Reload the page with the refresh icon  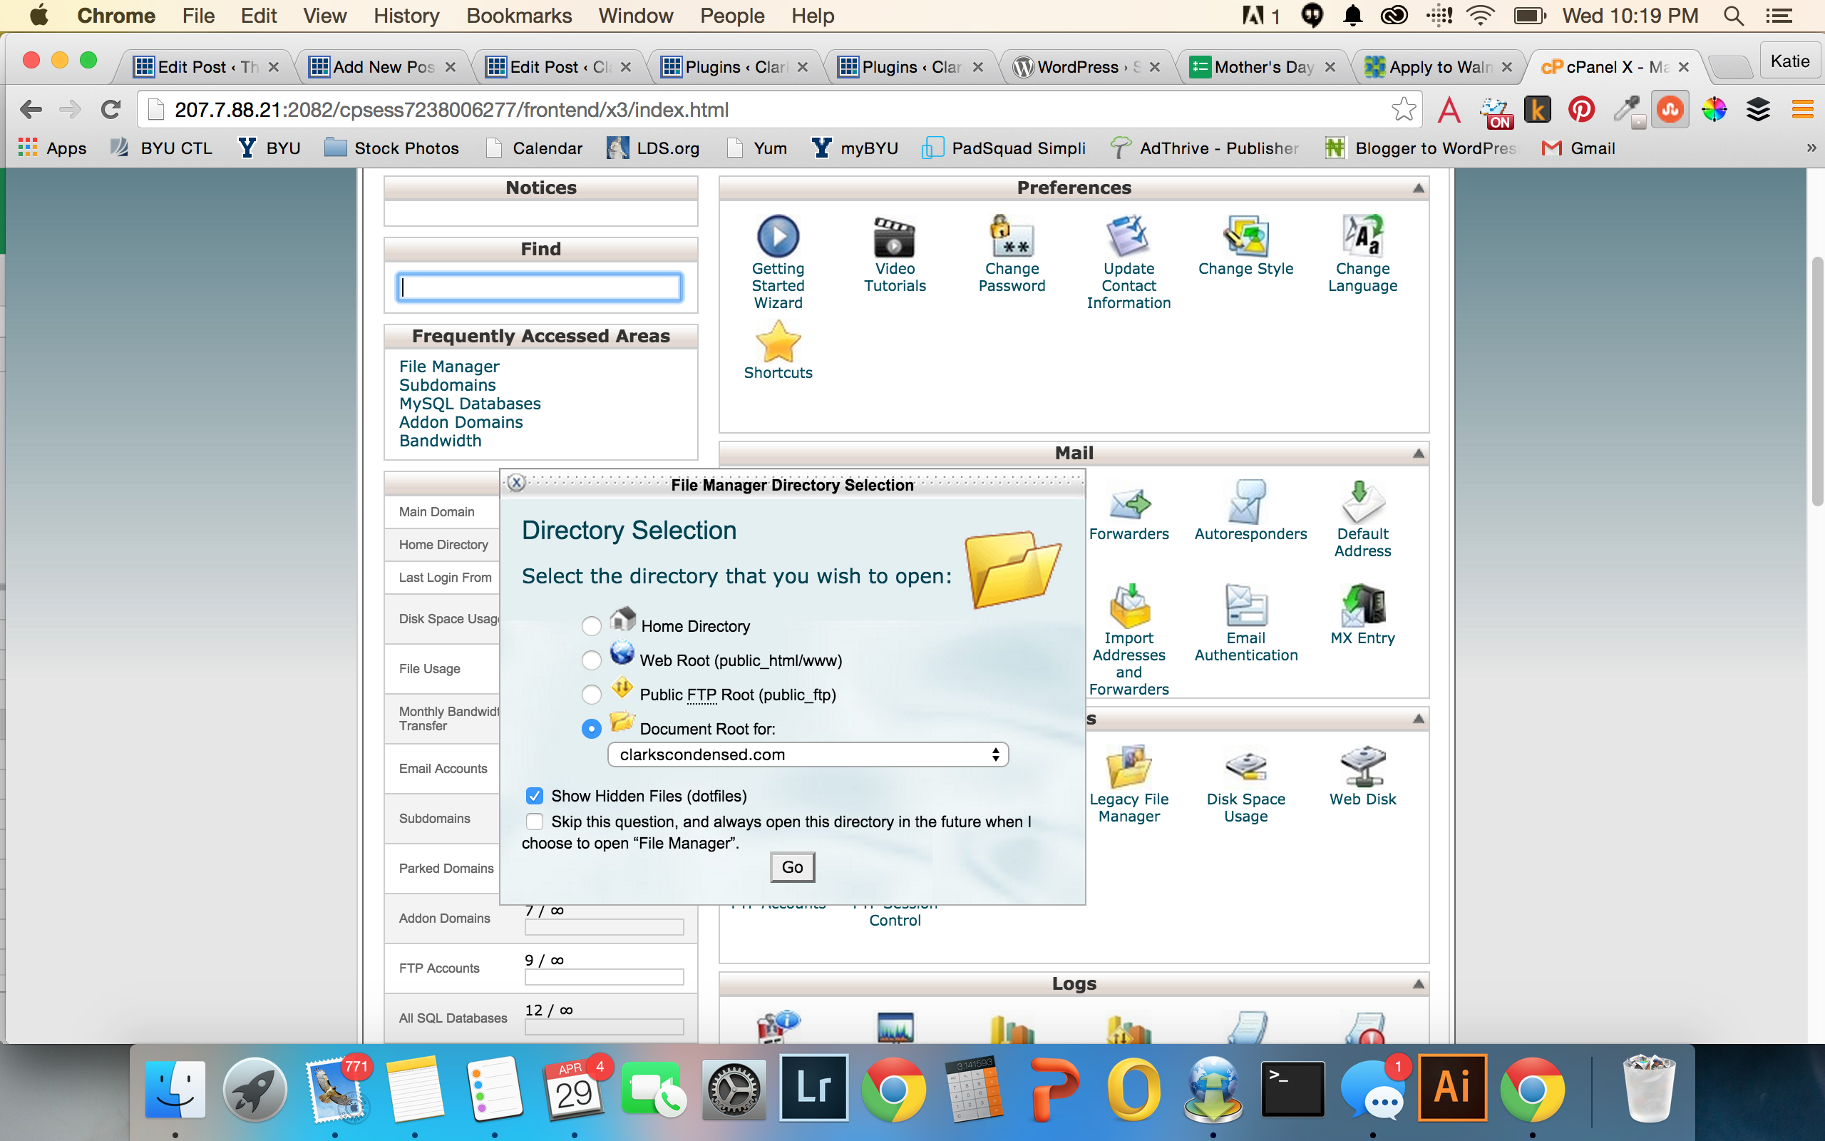[111, 110]
